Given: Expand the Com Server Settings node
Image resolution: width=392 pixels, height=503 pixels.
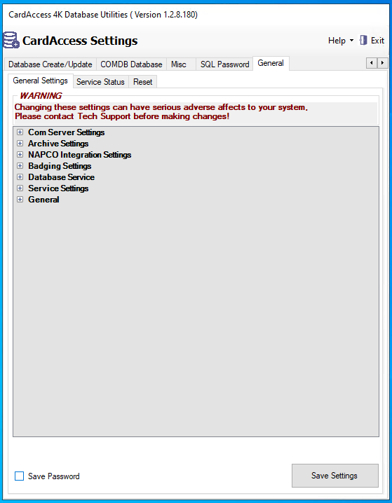Looking at the screenshot, I should pyautogui.click(x=20, y=132).
